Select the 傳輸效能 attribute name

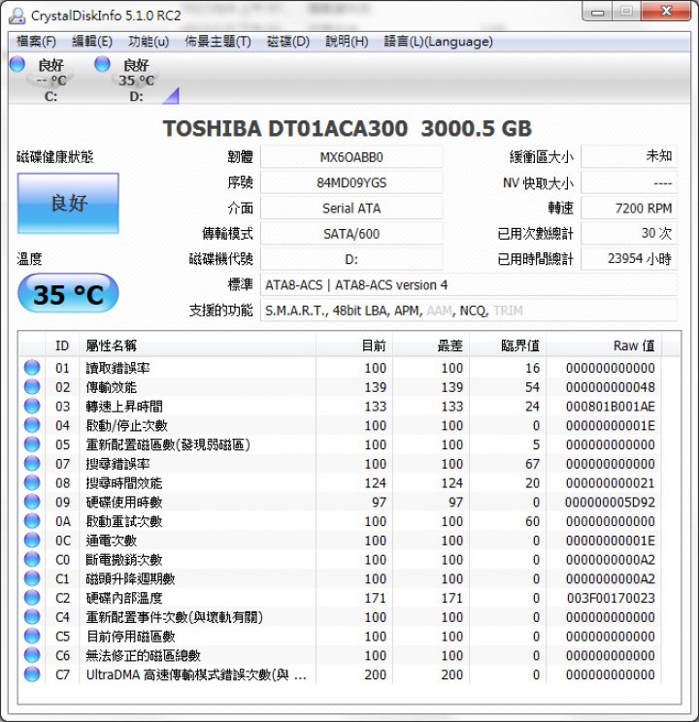point(112,387)
